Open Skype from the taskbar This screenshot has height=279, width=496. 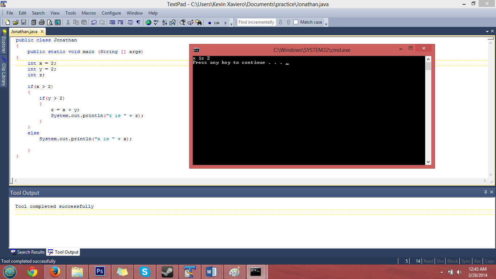(145, 272)
